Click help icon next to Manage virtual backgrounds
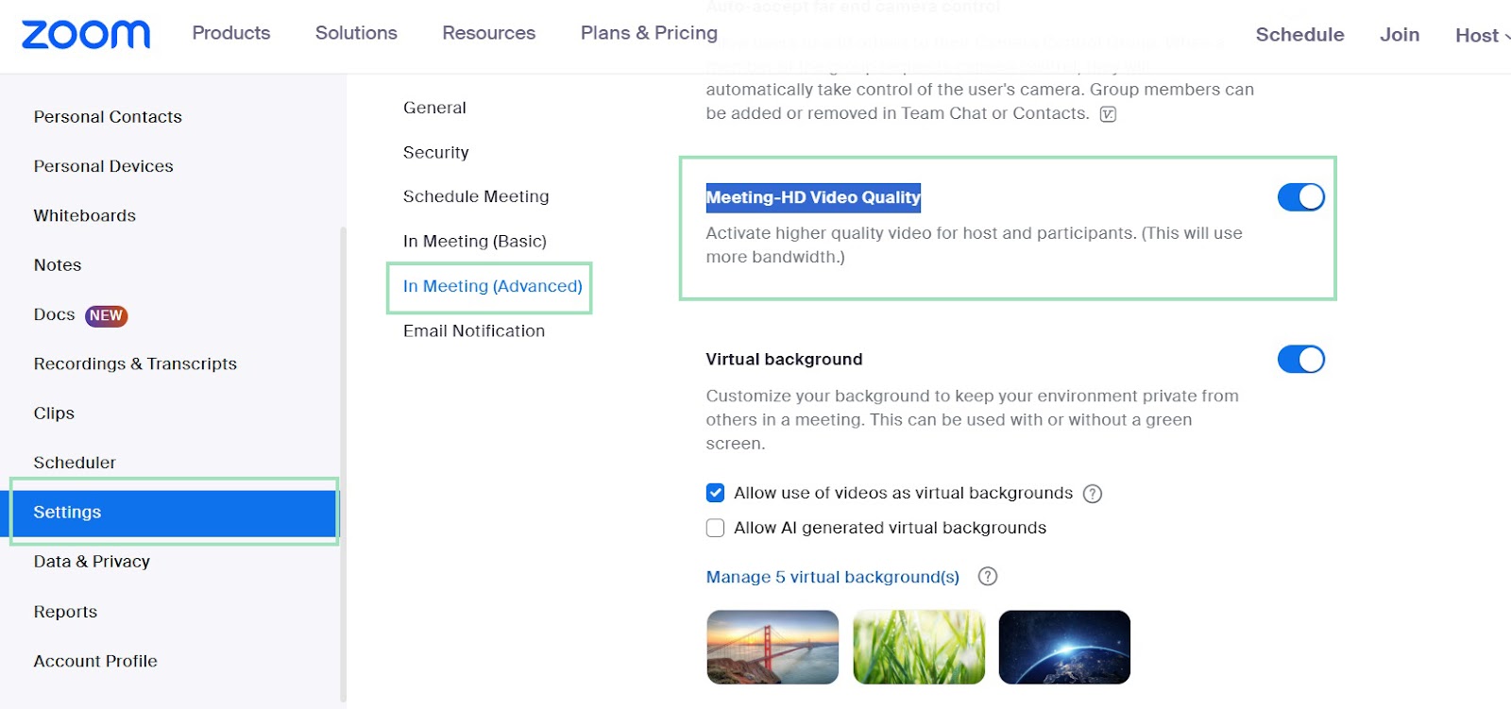 [988, 577]
